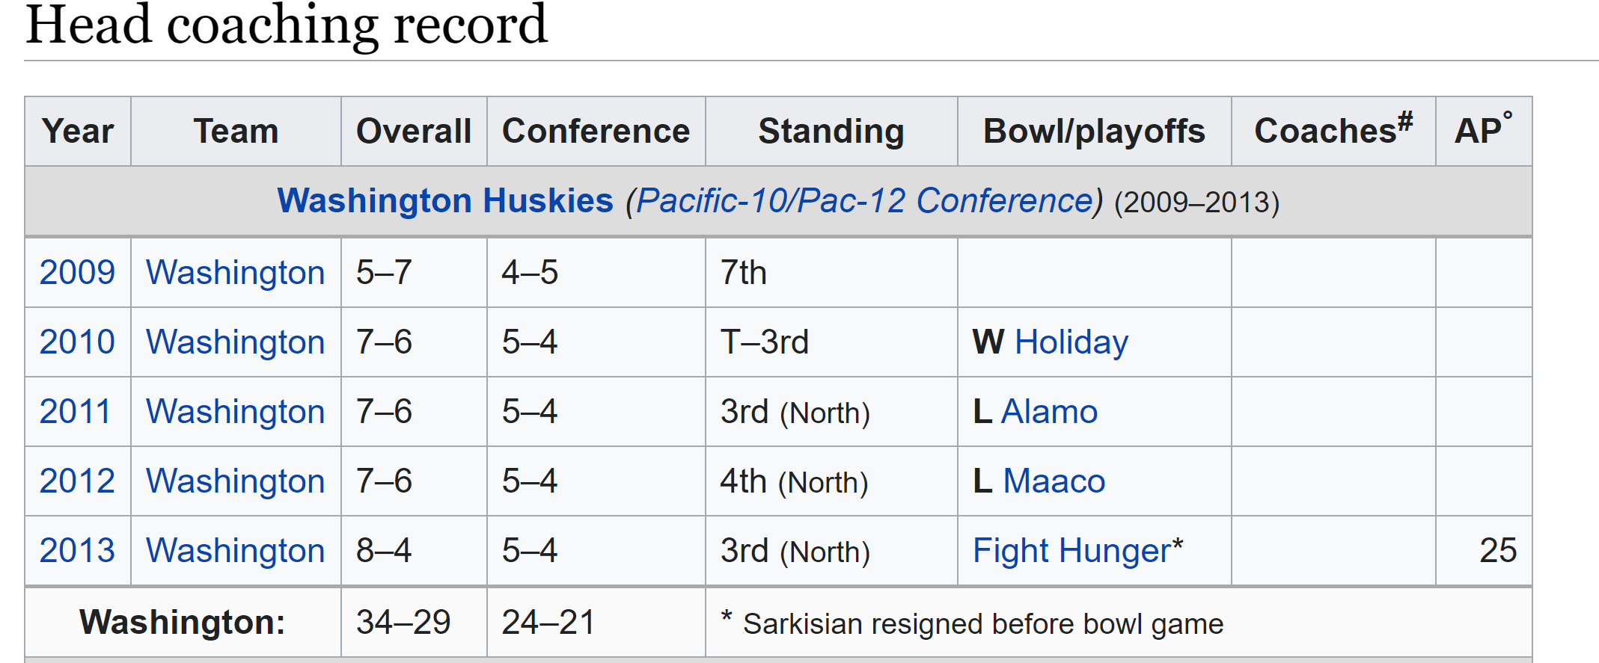Screen dimensions: 1599x663
Task: Click Washington team link in 2009 row
Action: pyautogui.click(x=235, y=273)
